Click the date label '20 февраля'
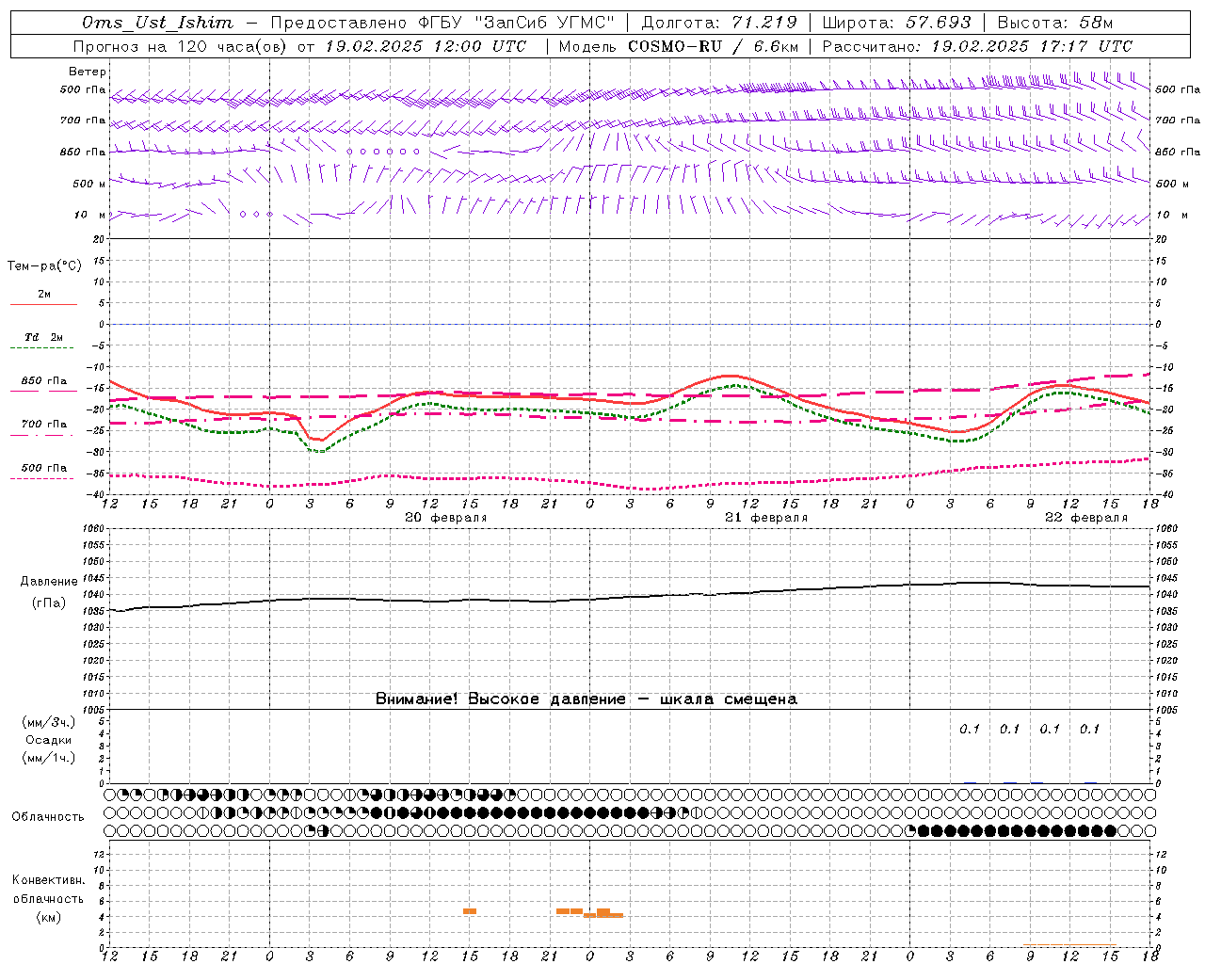 pyautogui.click(x=446, y=518)
